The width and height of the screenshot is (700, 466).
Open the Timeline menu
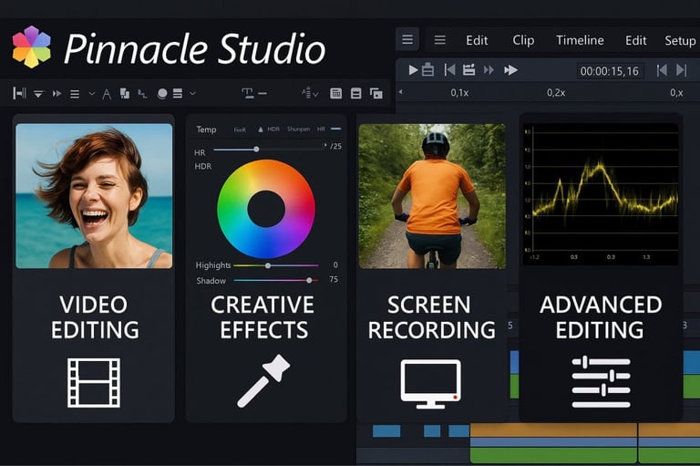(x=580, y=40)
